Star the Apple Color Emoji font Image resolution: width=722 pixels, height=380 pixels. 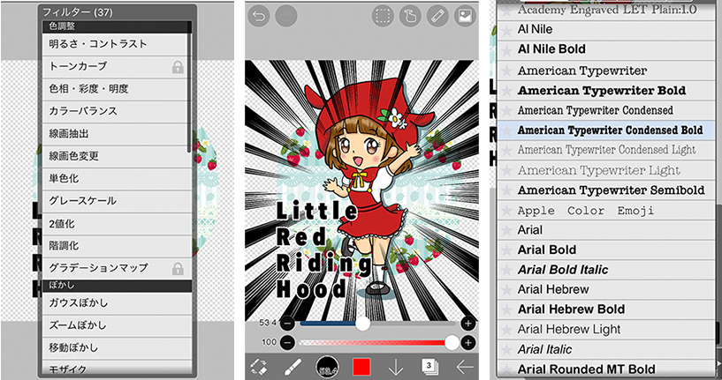point(506,211)
